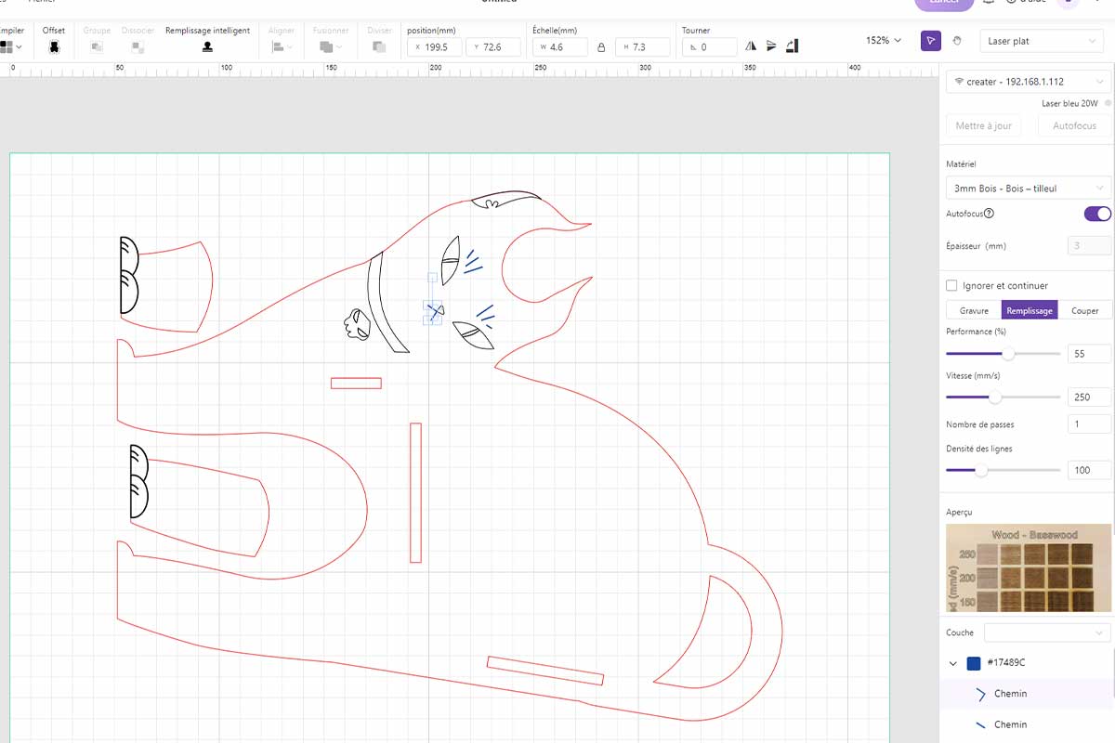Click the Wood - Basswood preview image
This screenshot has width=1115, height=743.
tap(1029, 568)
